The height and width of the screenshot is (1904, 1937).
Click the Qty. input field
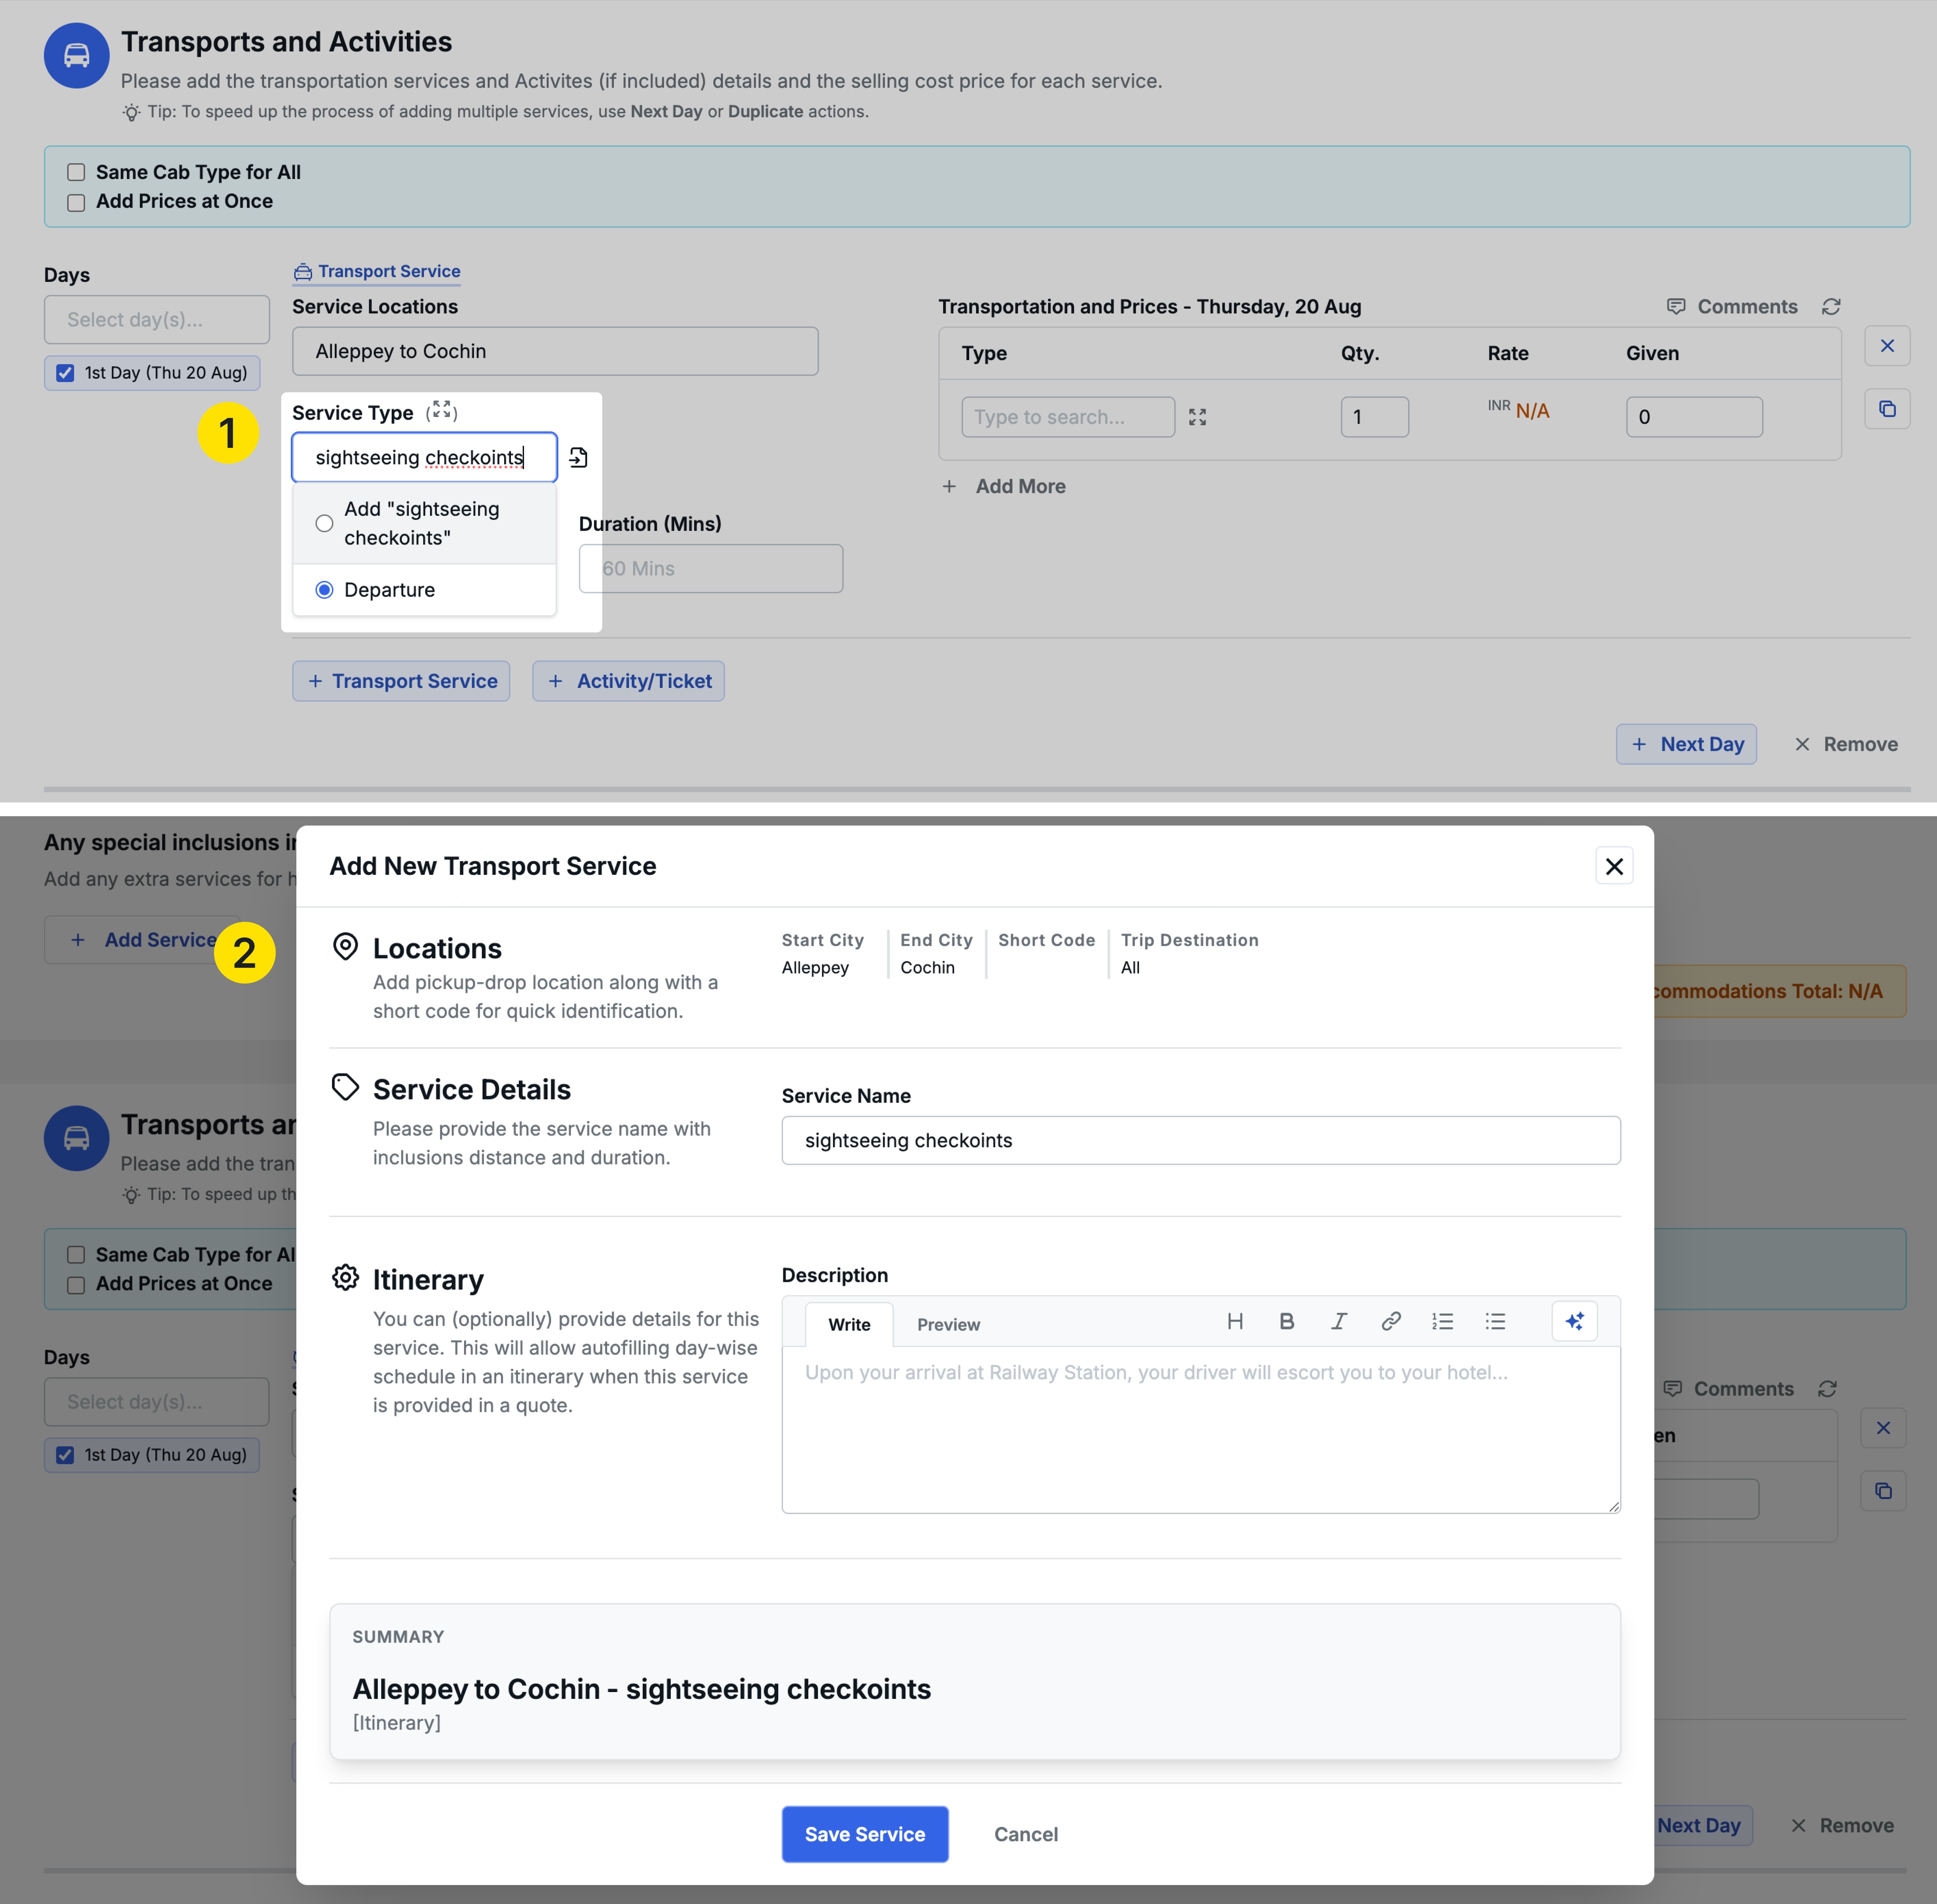(x=1375, y=417)
